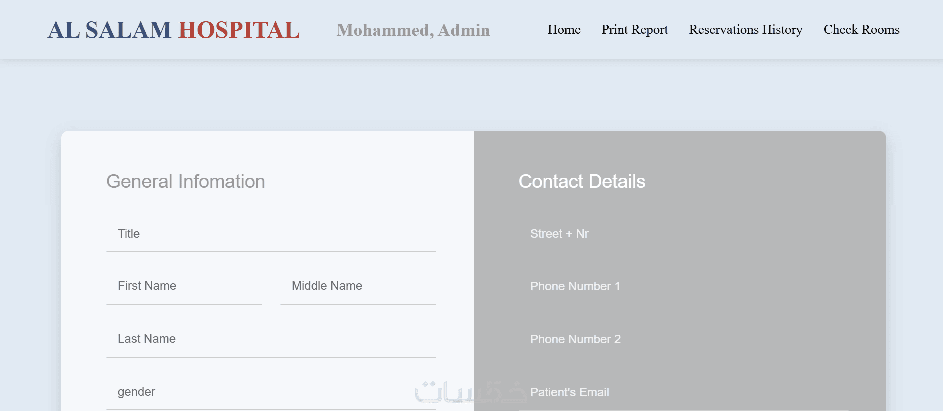Navigate to Check Rooms

(x=861, y=30)
